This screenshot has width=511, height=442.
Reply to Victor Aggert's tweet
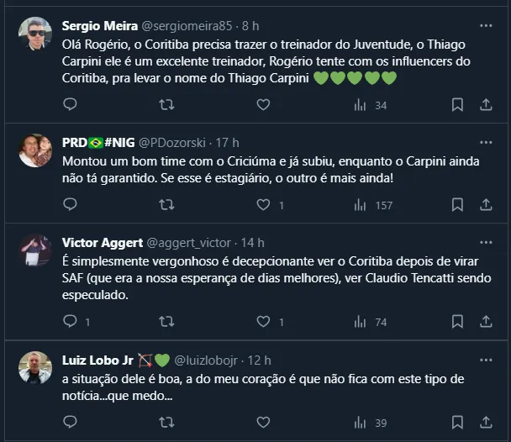[x=71, y=321]
